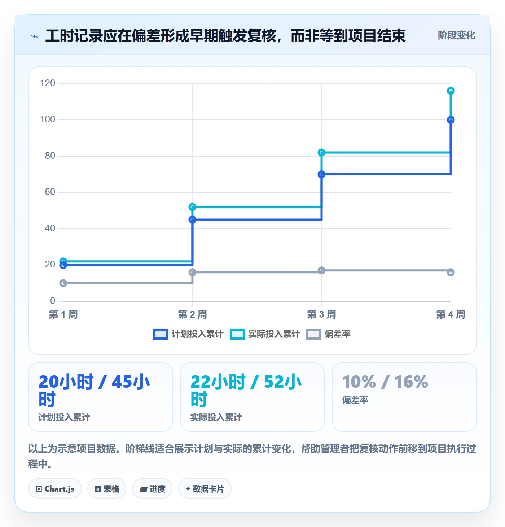Select the 进度 tag chip
This screenshot has height=527, width=505.
point(152,489)
